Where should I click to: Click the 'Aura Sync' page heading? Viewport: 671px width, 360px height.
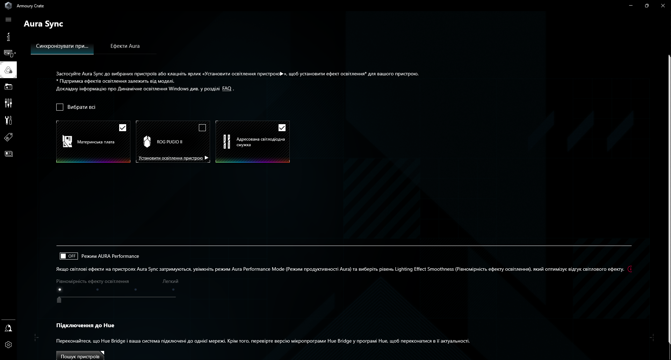coord(43,24)
